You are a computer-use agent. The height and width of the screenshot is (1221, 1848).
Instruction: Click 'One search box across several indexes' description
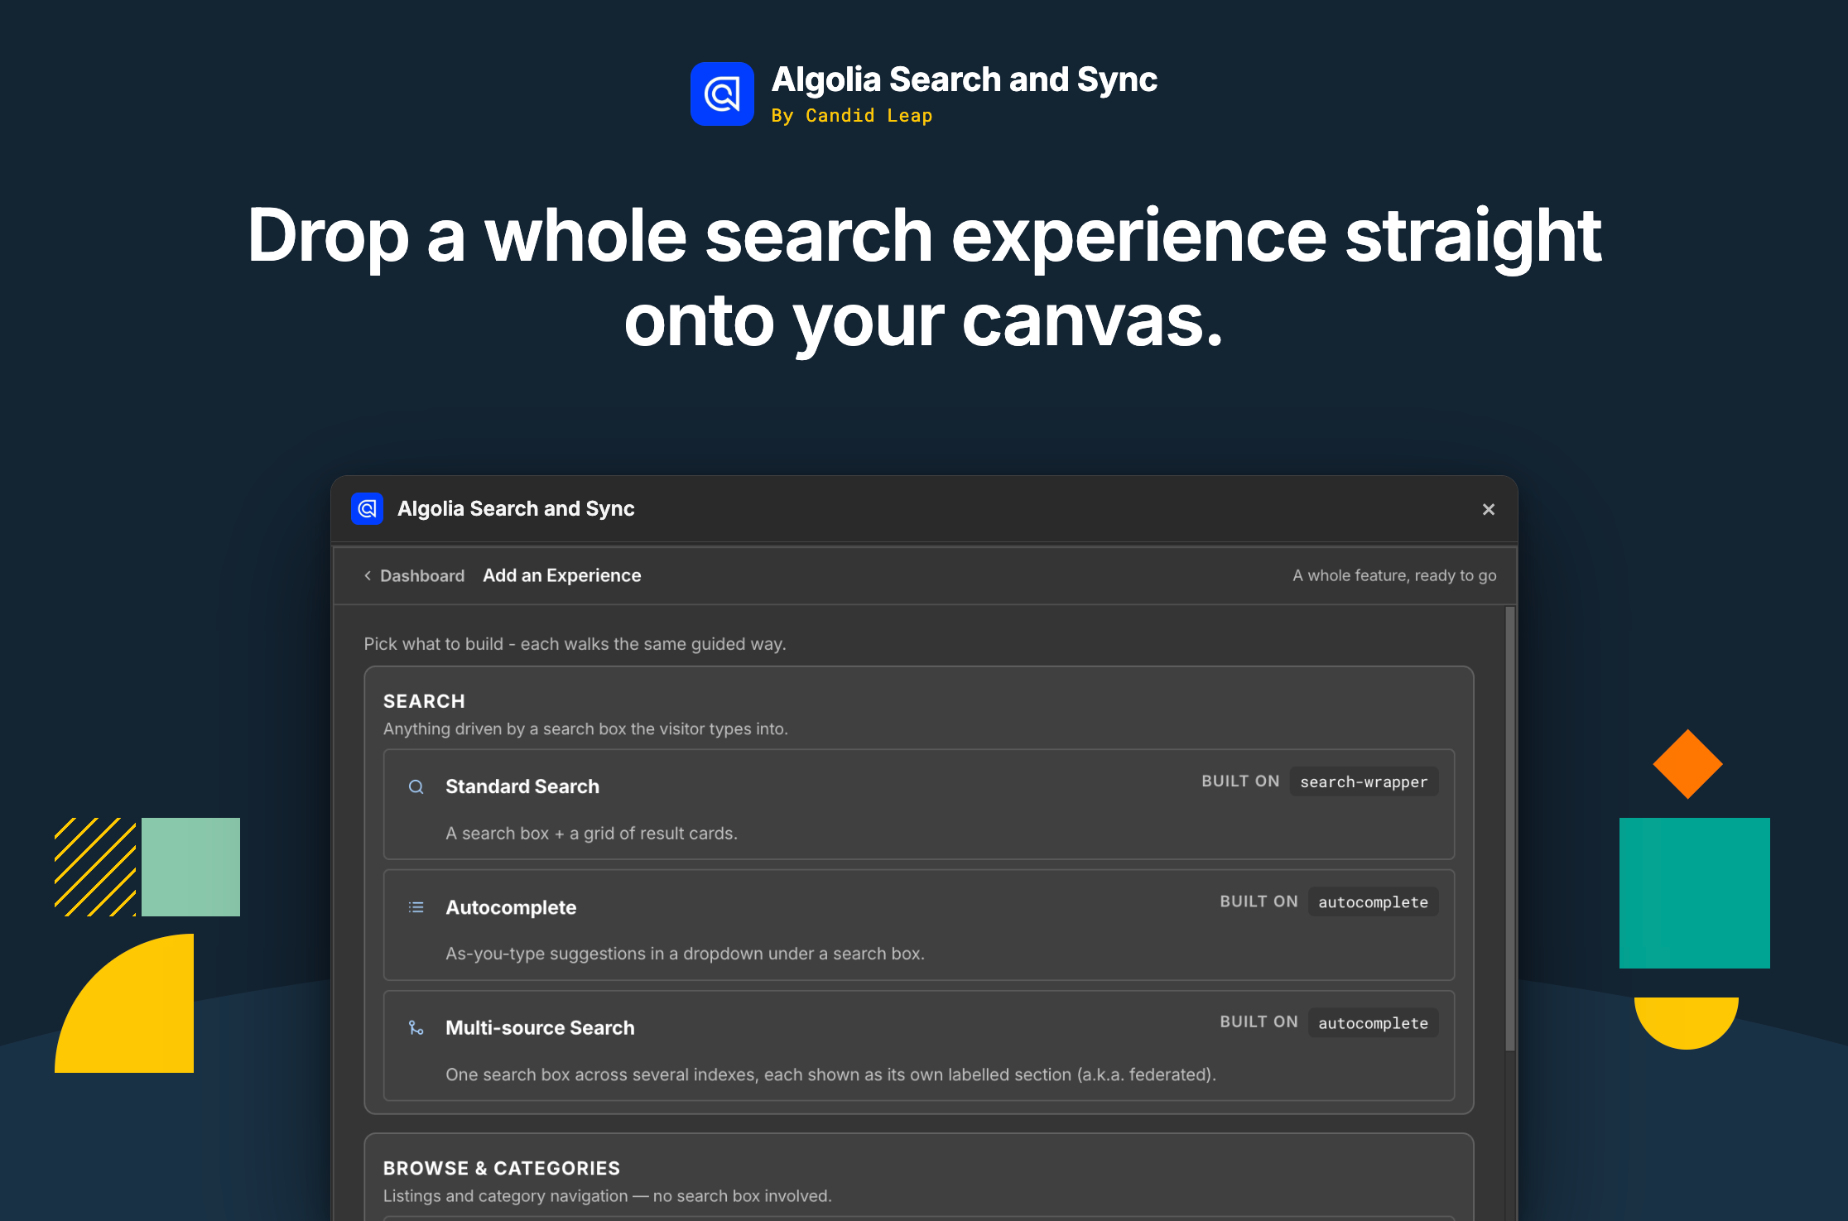point(830,1074)
